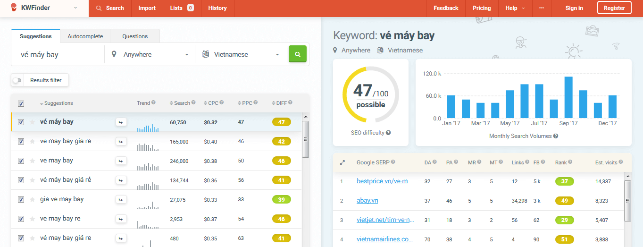Uncheck the "gia ve may bay" checkbox

click(x=21, y=200)
